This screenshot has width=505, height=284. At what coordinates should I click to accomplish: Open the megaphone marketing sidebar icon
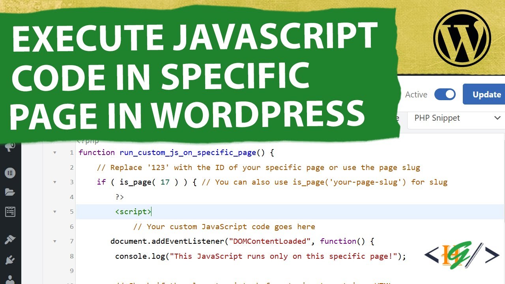pos(10,148)
